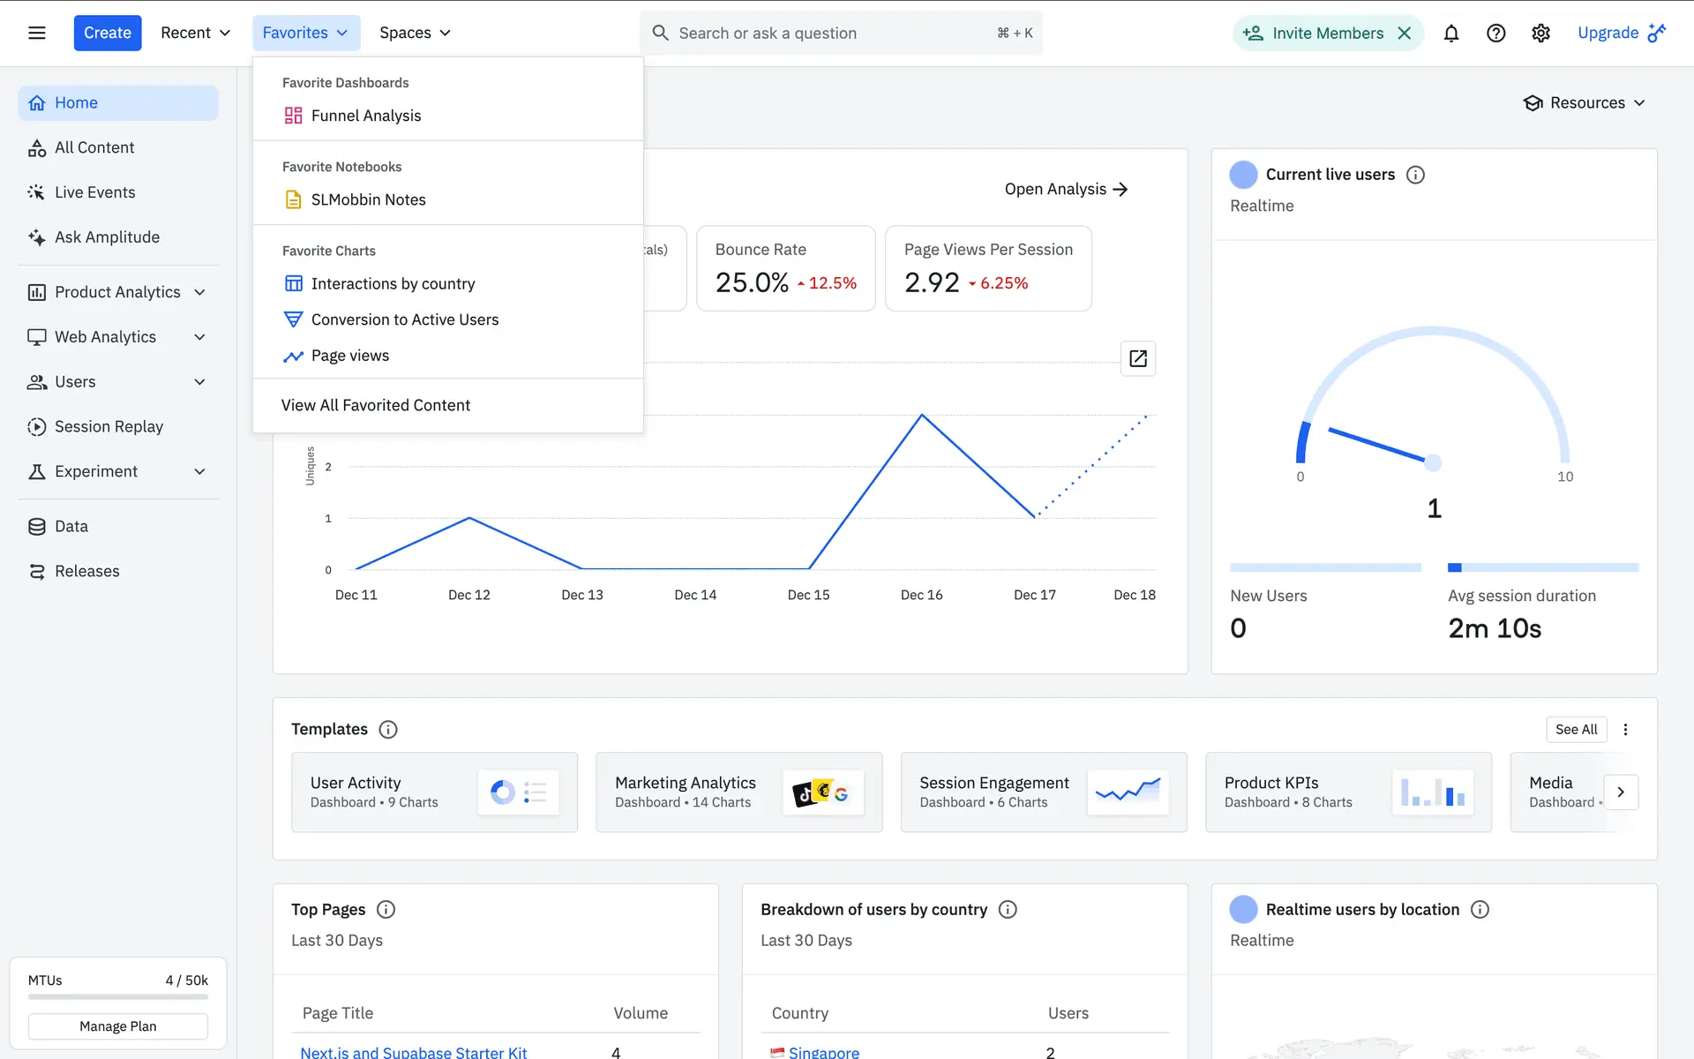Click the notifications bell icon

coord(1450,33)
